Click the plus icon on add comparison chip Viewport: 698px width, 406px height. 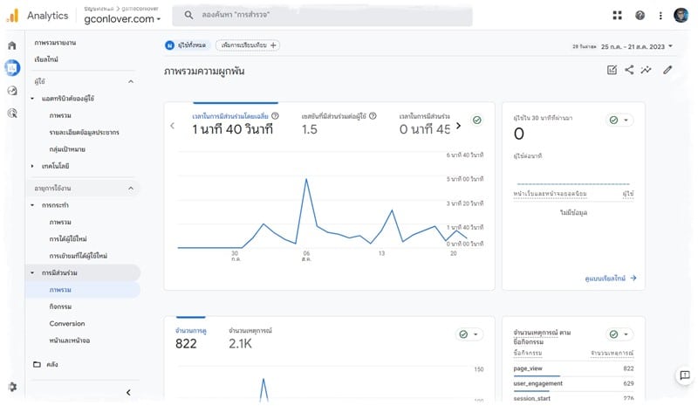click(273, 45)
